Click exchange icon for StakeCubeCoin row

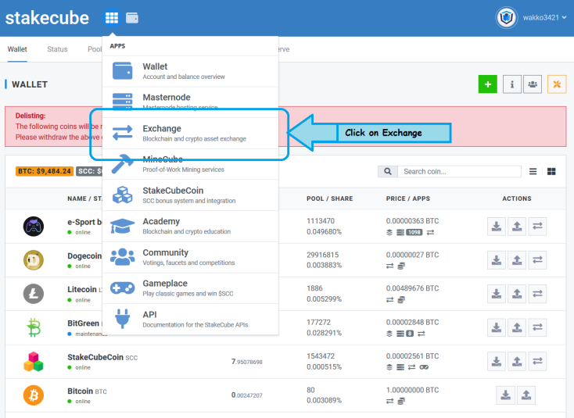point(537,361)
